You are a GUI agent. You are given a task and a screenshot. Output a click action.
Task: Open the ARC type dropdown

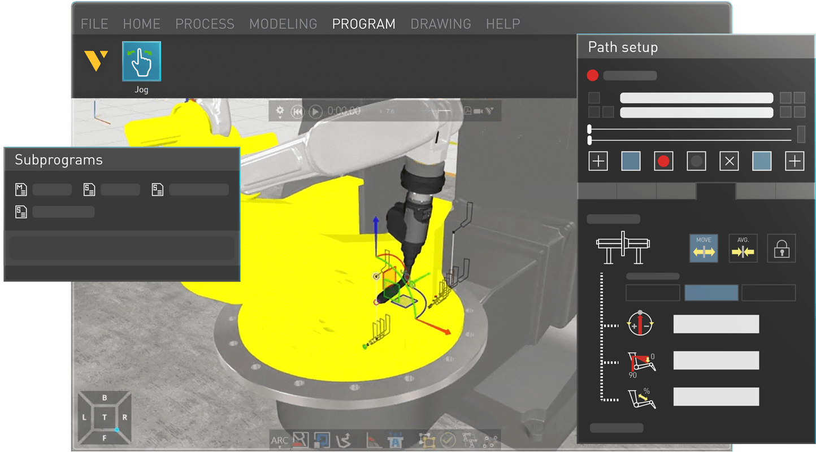(x=280, y=441)
